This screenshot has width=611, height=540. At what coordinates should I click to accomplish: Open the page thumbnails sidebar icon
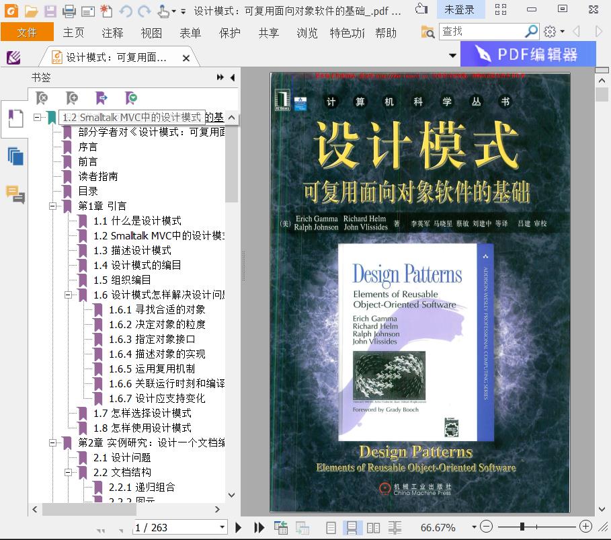pyautogui.click(x=15, y=156)
